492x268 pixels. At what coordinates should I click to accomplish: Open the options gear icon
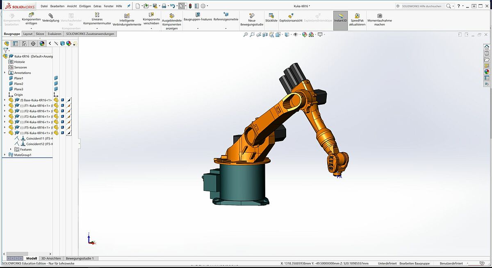203,6
